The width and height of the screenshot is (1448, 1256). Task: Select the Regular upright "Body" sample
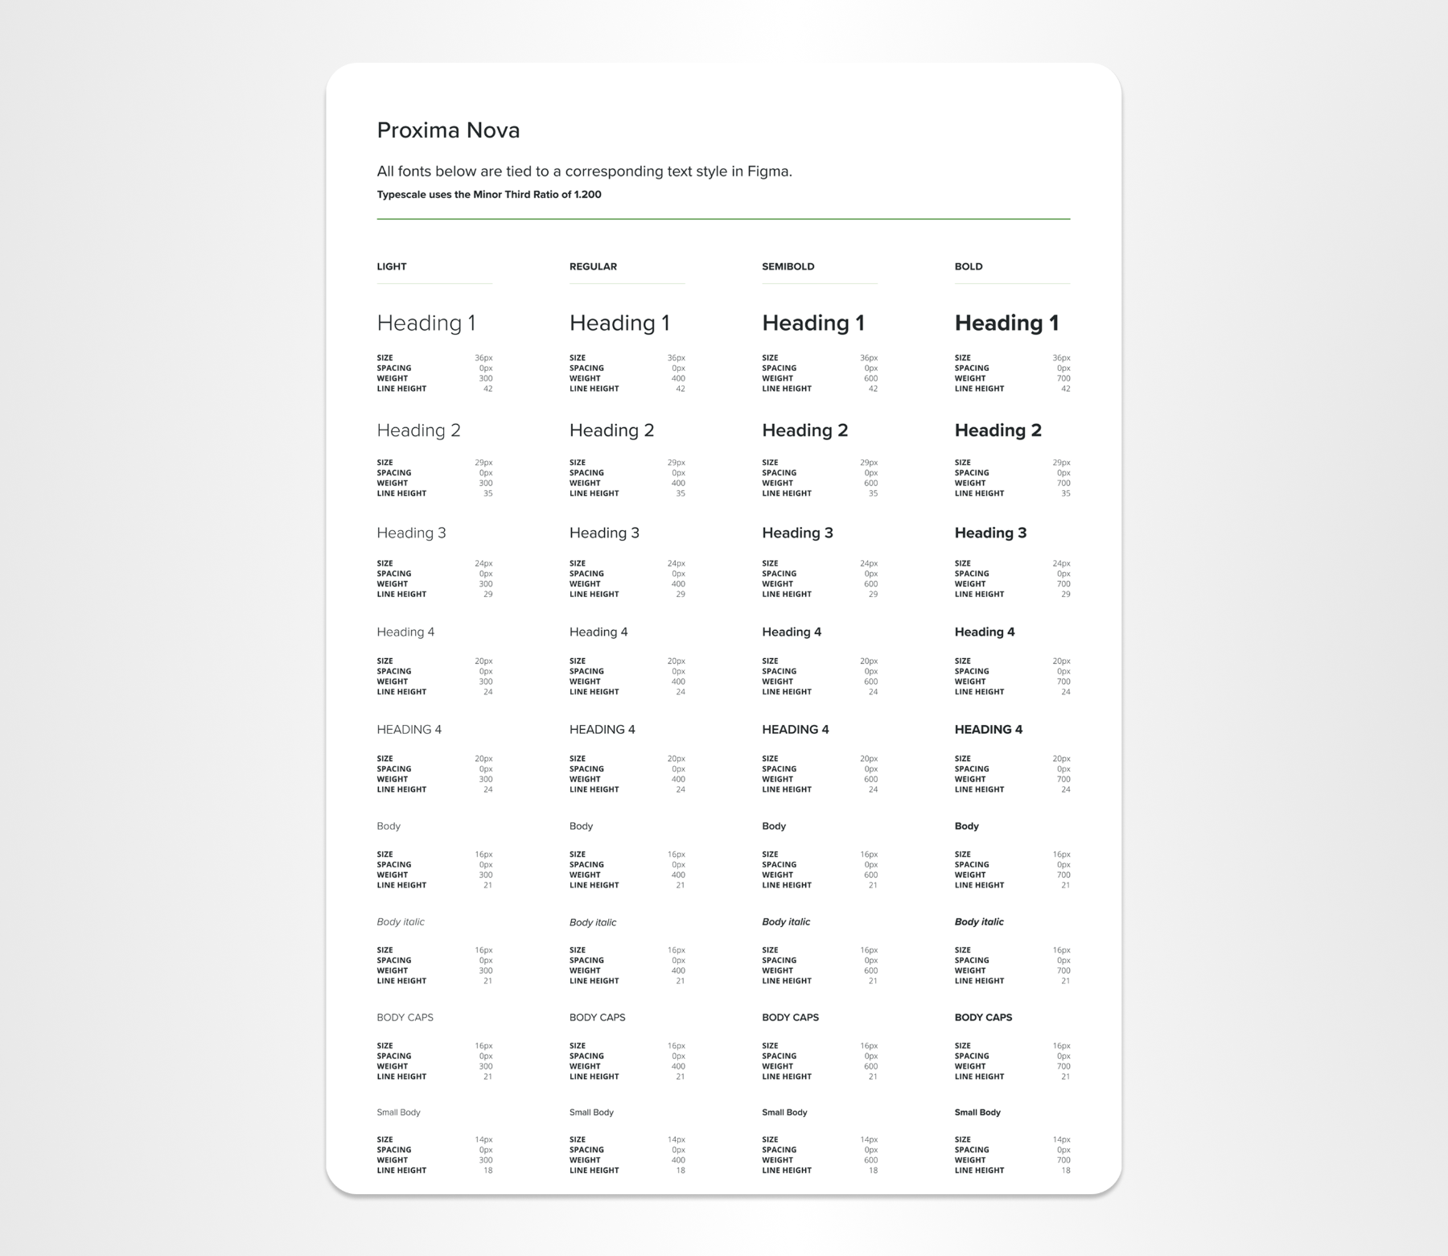[581, 826]
